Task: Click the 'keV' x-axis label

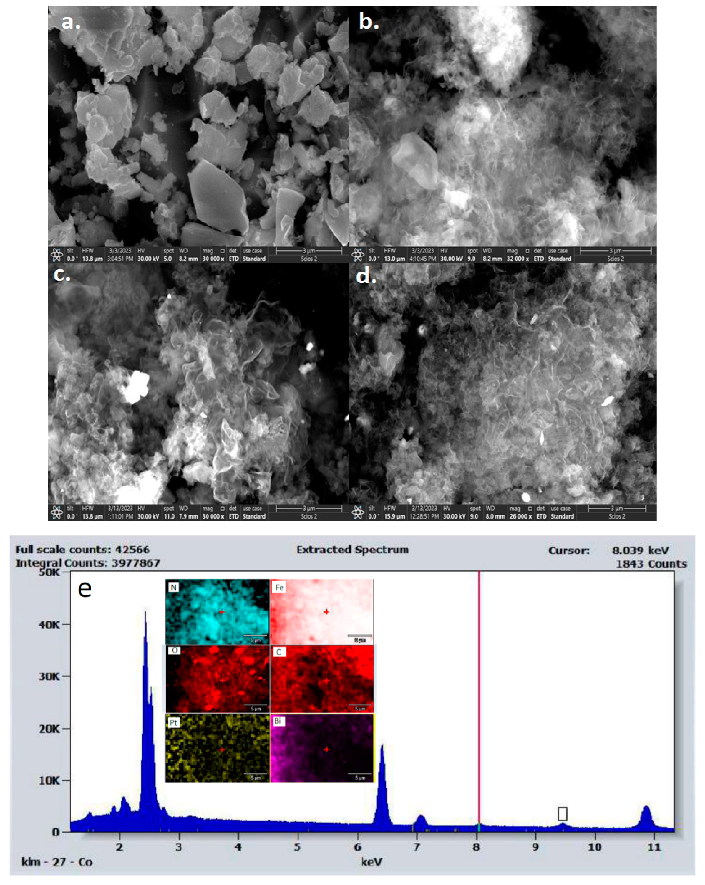Action: coord(372,862)
